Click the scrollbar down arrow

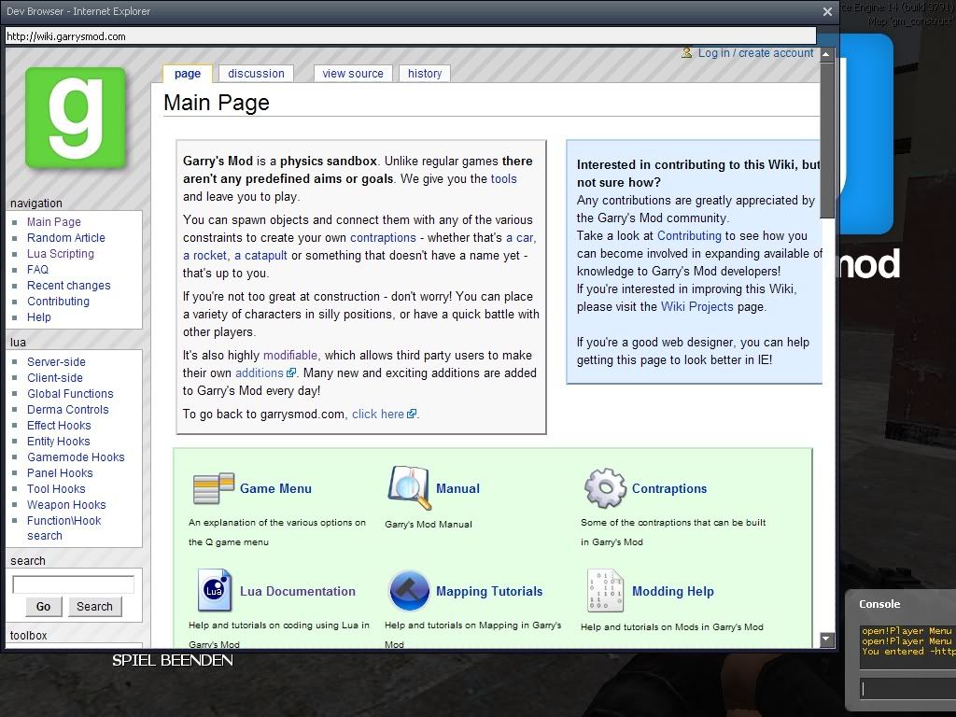pos(827,639)
